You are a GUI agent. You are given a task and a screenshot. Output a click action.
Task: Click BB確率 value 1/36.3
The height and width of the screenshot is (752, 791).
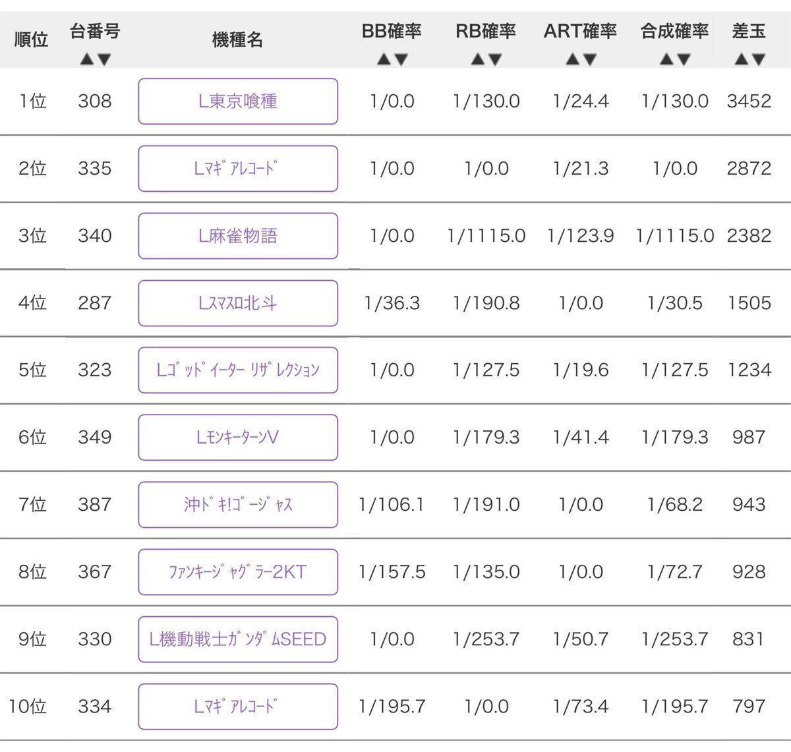pos(392,303)
